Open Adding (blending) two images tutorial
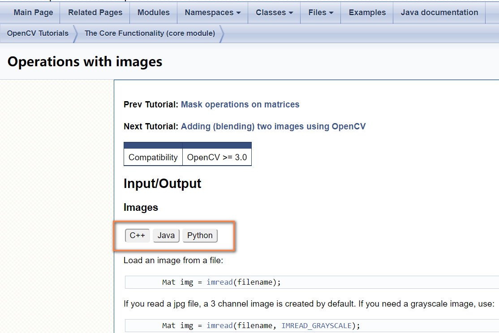Screen dimensions: 499x333 pos(273,127)
